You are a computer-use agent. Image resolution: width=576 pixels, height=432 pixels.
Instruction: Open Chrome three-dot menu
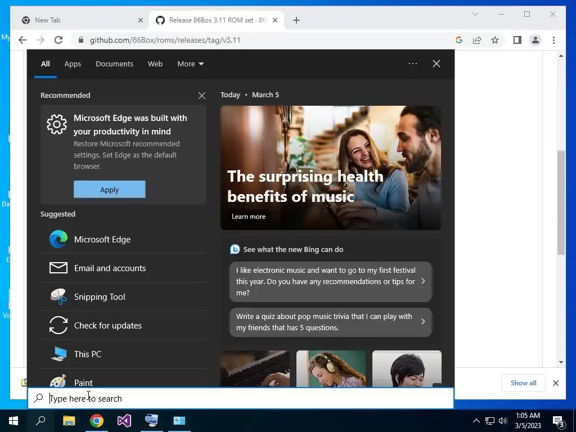click(x=553, y=40)
